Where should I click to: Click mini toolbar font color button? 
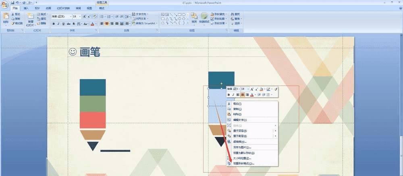252,95
